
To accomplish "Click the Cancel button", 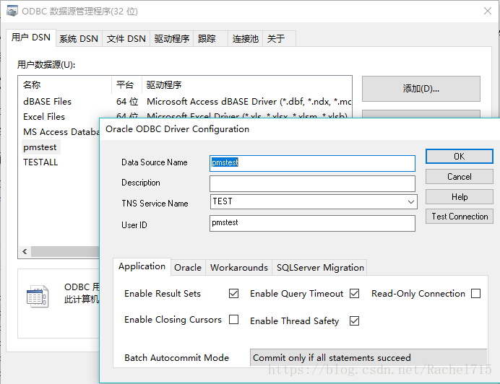I will click(460, 177).
